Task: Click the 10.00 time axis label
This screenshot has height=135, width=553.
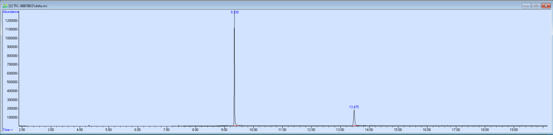Action: [x=253, y=130]
